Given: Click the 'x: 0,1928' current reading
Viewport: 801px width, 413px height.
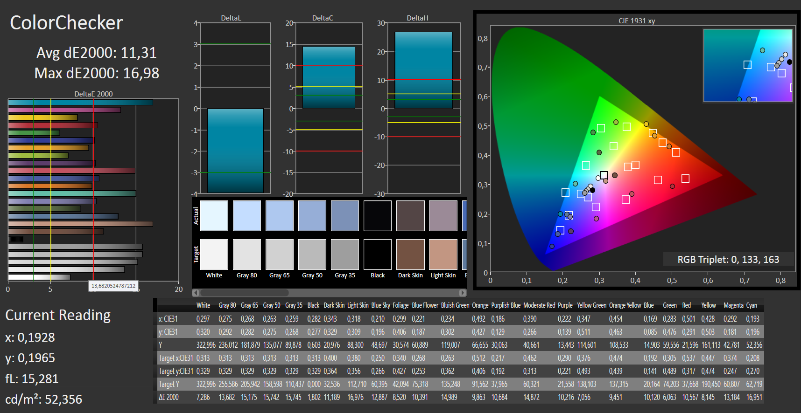Looking at the screenshot, I should coord(30,337).
